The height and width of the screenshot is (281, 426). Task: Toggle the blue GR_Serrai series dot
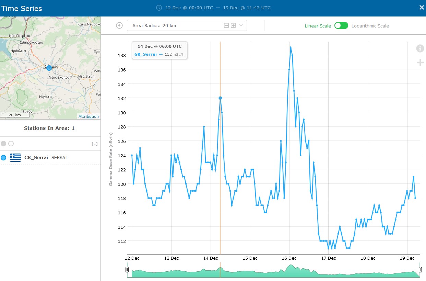point(3,158)
